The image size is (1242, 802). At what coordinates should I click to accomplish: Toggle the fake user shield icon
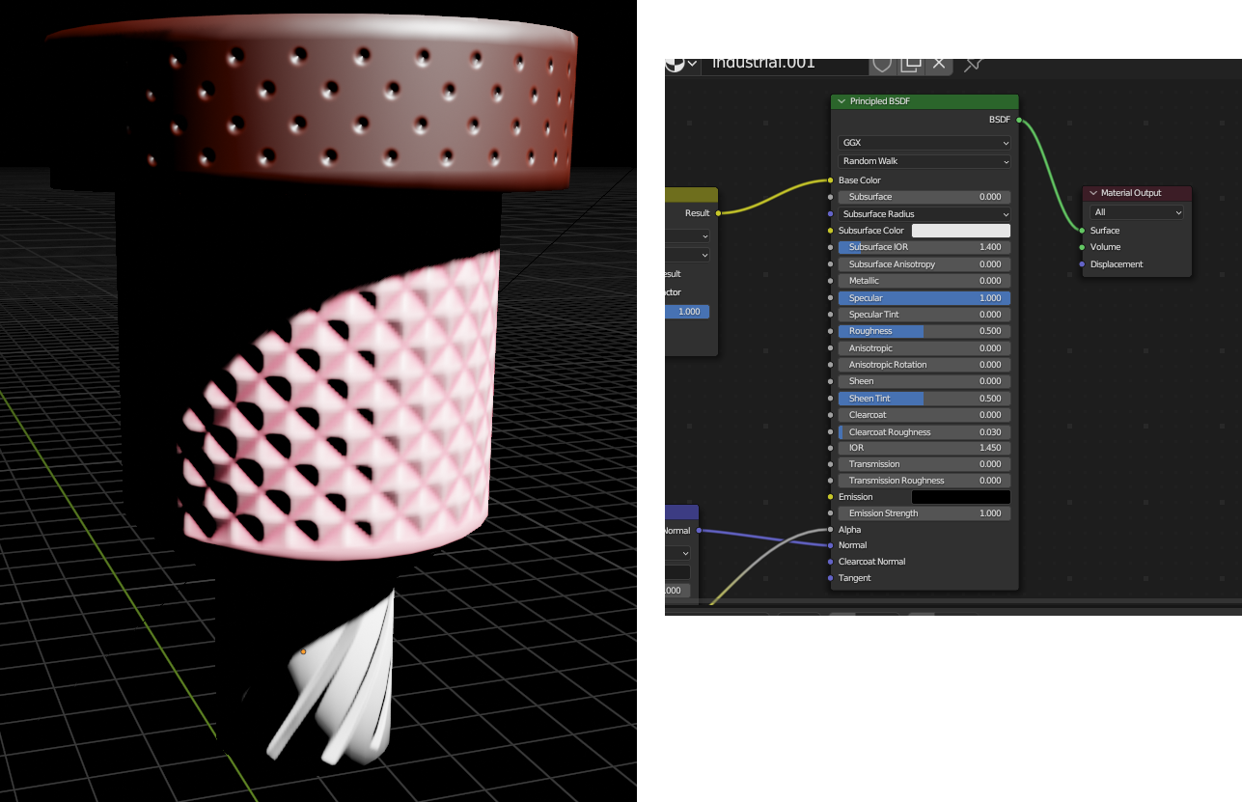pyautogui.click(x=882, y=64)
